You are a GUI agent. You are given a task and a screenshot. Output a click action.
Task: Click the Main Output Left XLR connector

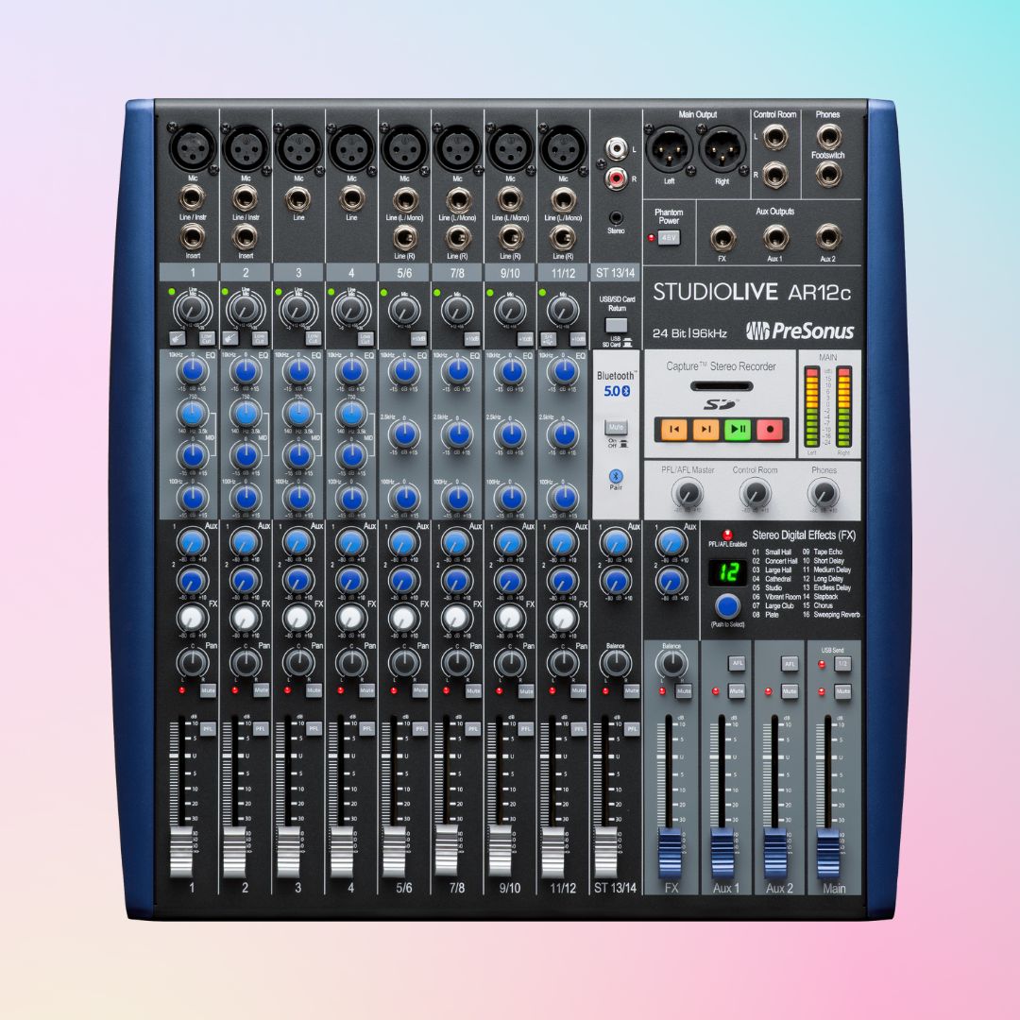click(x=670, y=149)
